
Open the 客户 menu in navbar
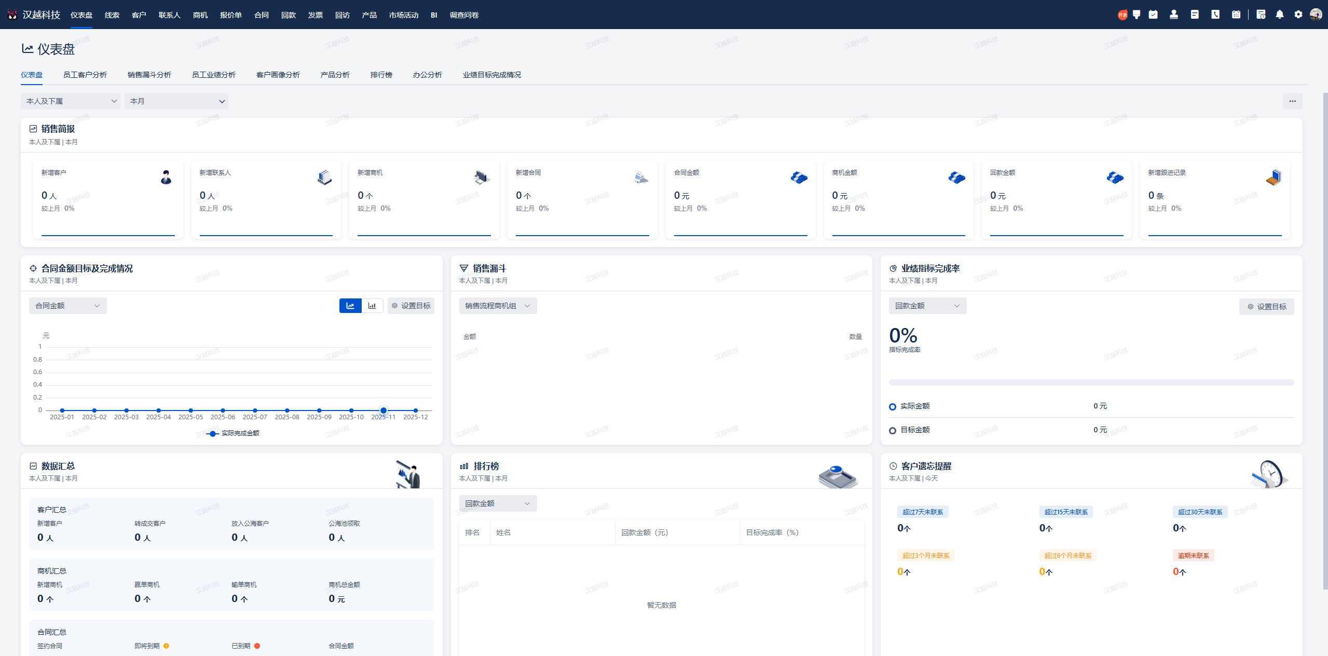click(x=139, y=15)
